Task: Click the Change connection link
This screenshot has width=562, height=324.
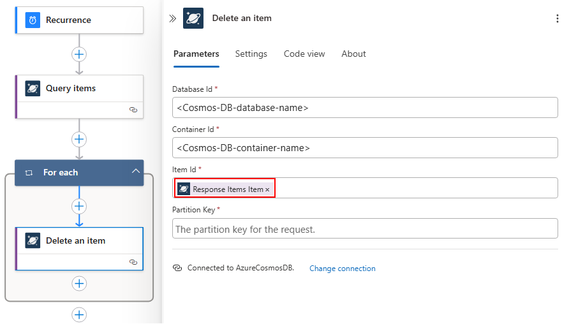Action: coord(343,269)
